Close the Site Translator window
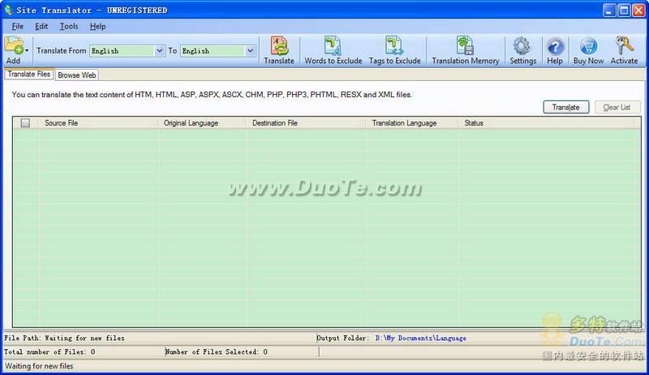The height and width of the screenshot is (375, 649). point(638,11)
